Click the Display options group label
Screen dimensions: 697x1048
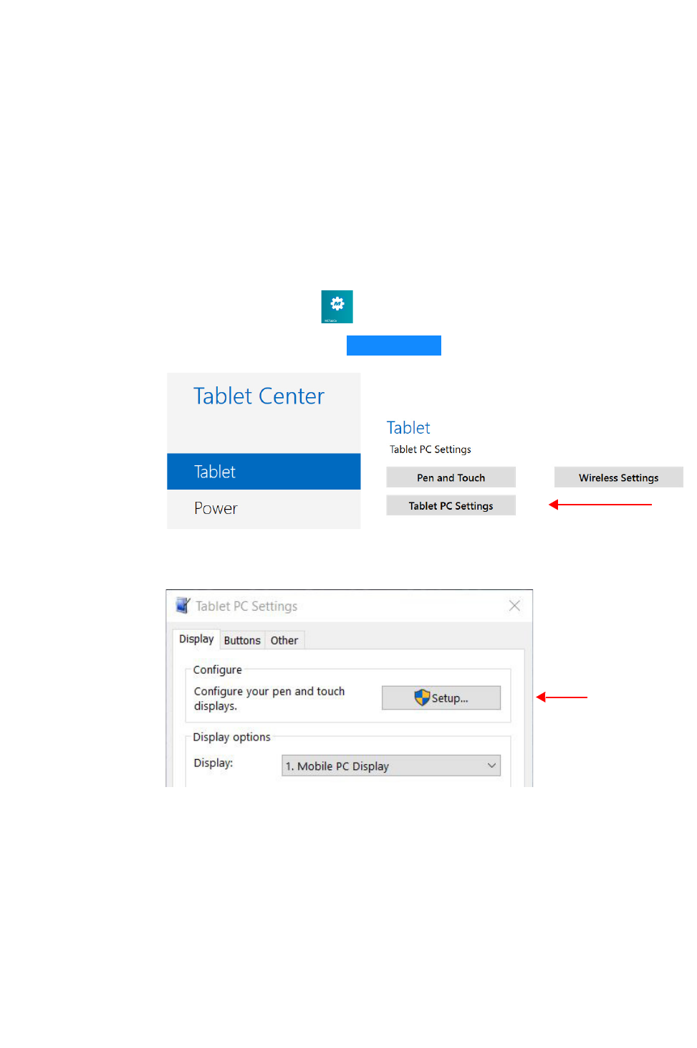(231, 737)
